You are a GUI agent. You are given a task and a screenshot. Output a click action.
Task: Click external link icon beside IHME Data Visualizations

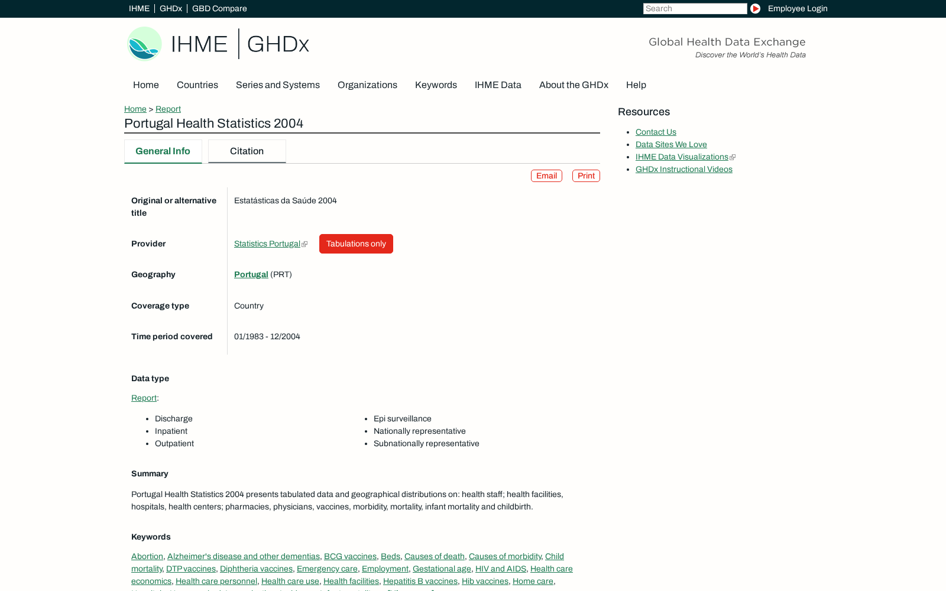733,157
